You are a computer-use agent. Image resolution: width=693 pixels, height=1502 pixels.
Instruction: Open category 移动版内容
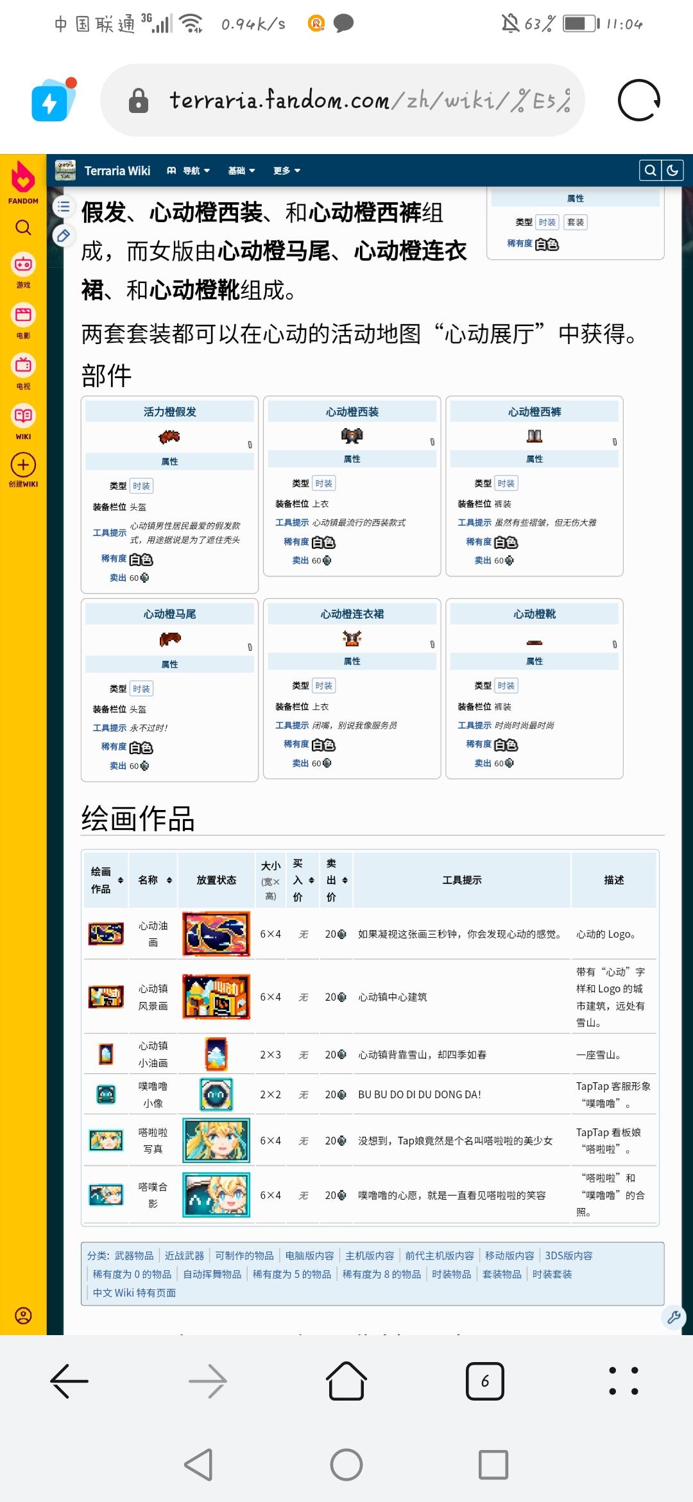tap(509, 1256)
